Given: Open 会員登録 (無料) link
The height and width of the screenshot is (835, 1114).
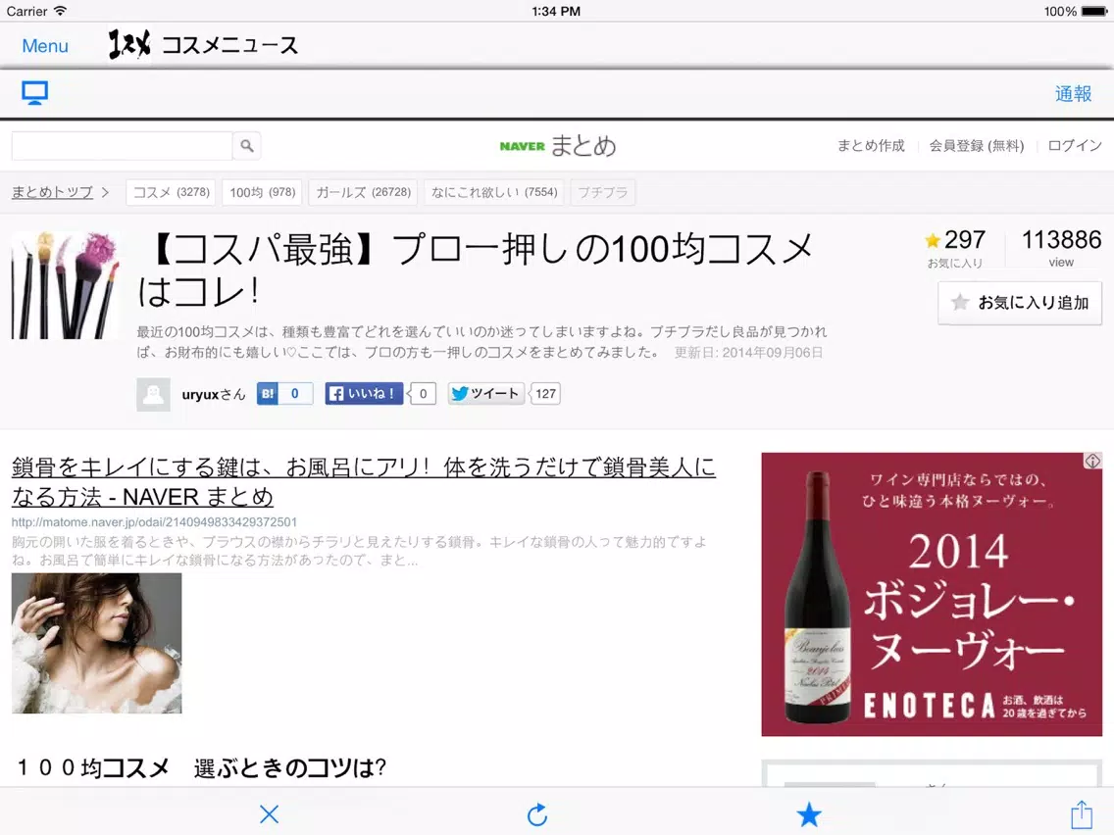Looking at the screenshot, I should 976,146.
